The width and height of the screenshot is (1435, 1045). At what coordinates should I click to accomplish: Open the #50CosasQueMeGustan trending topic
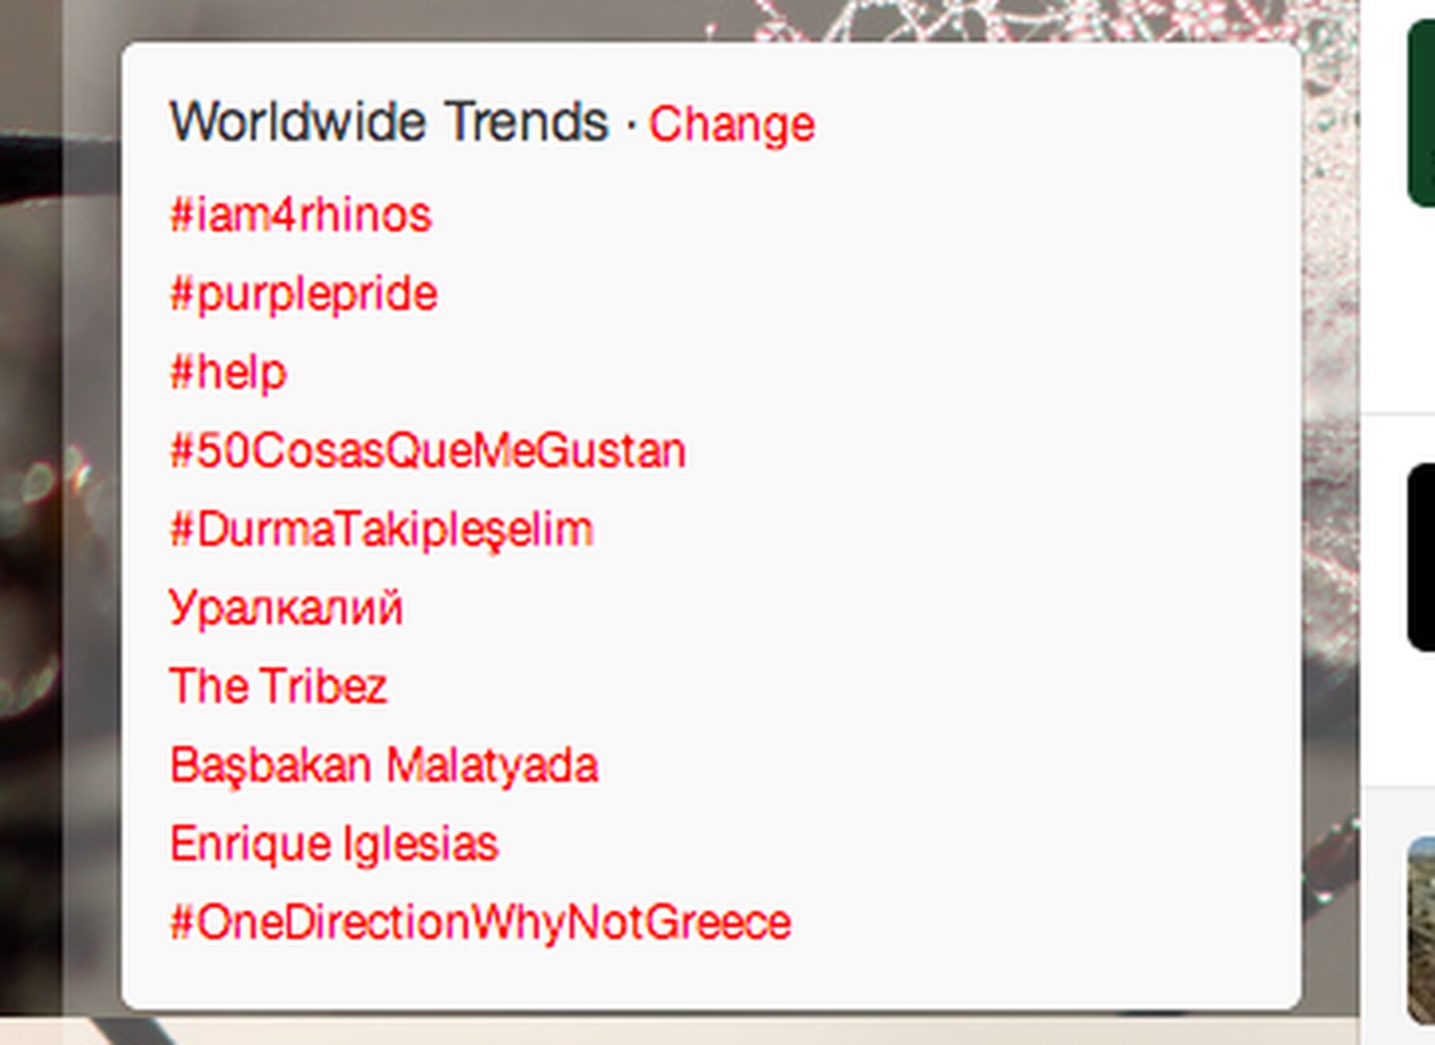(428, 450)
